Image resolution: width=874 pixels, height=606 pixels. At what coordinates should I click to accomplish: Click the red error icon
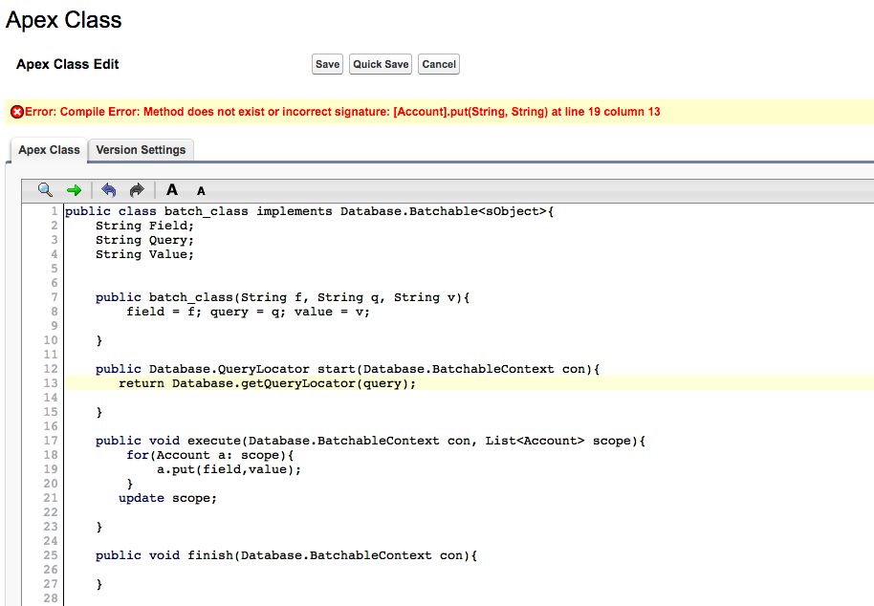(x=17, y=112)
